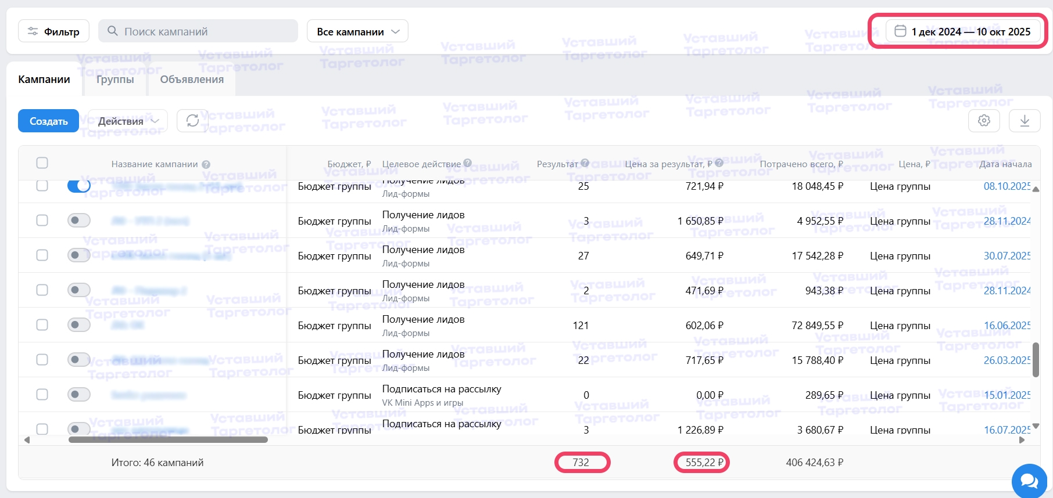Screen dimensions: 1053x498
Task: Click help icon beside Цена за результат
Action: 719,164
